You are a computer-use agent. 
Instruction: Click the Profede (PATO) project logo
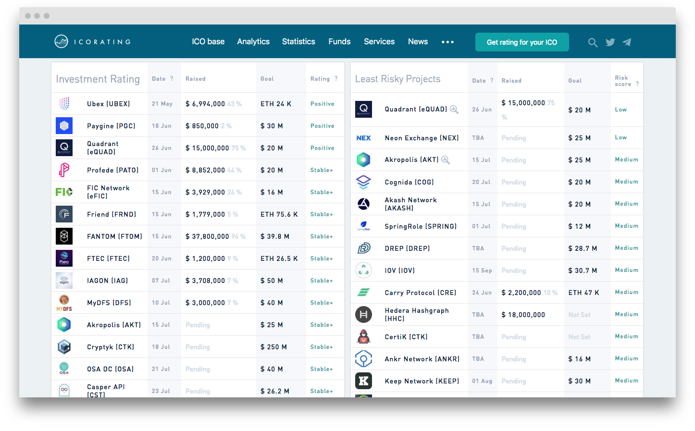click(64, 170)
